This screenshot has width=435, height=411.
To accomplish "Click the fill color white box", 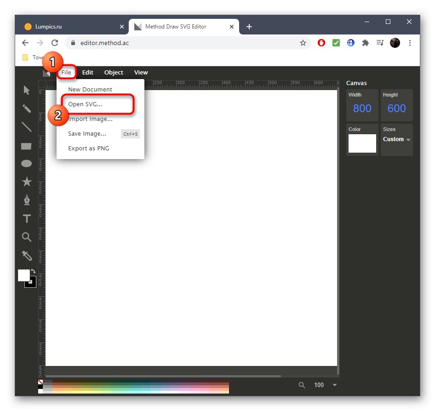I will tap(24, 275).
